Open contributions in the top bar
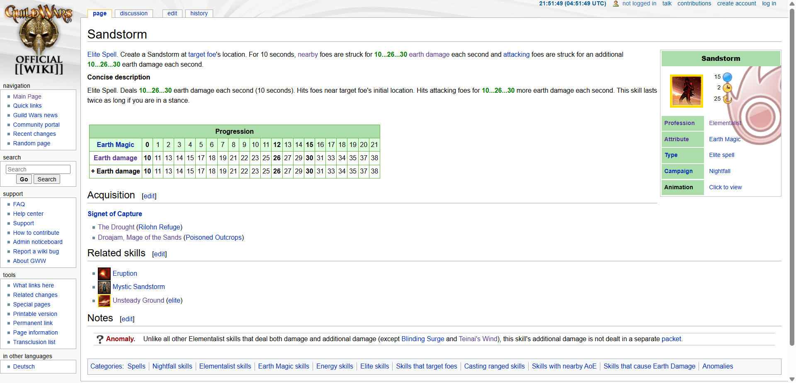 [x=694, y=3]
